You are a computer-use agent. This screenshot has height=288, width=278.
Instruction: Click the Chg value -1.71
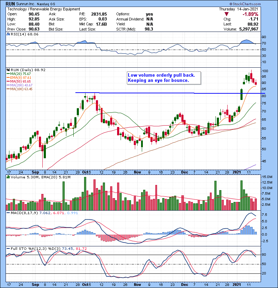[x=253, y=19]
